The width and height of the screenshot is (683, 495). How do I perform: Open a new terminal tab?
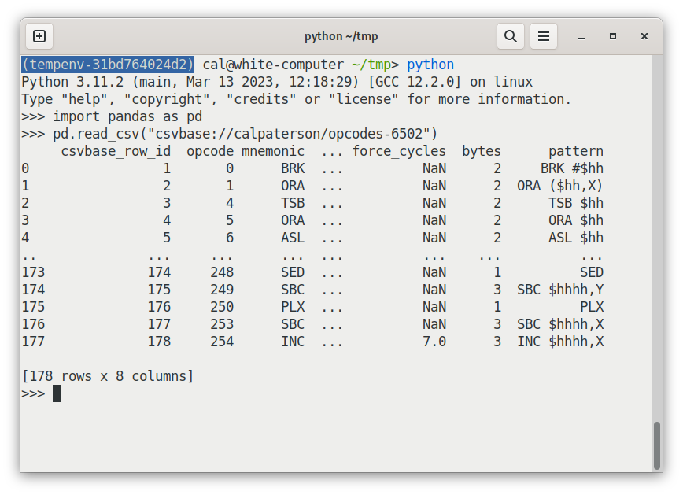39,36
